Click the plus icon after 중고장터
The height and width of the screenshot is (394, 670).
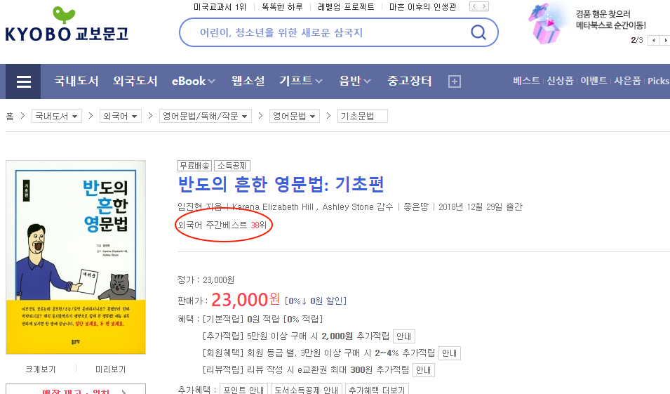point(454,81)
